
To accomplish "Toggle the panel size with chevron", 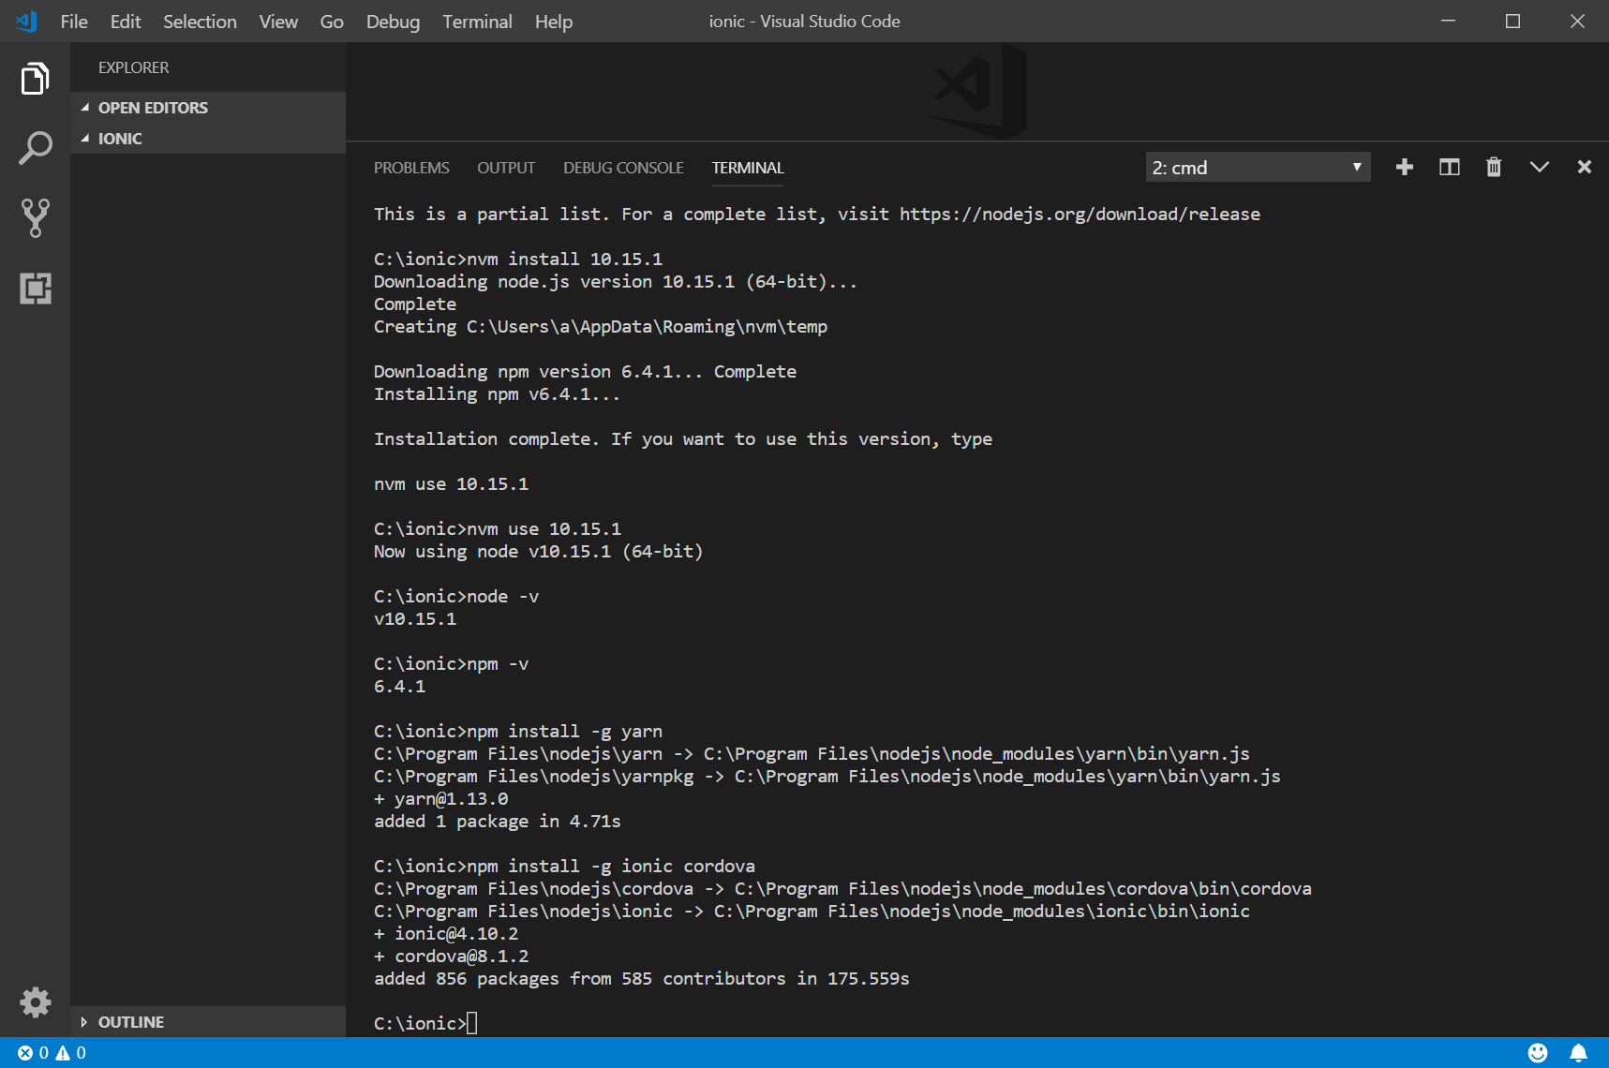I will tap(1539, 168).
